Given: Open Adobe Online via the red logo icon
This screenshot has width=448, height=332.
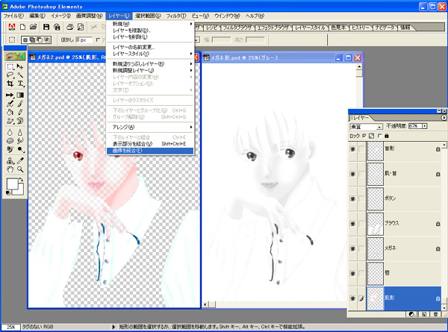Looking at the screenshot, I should (x=12, y=27).
